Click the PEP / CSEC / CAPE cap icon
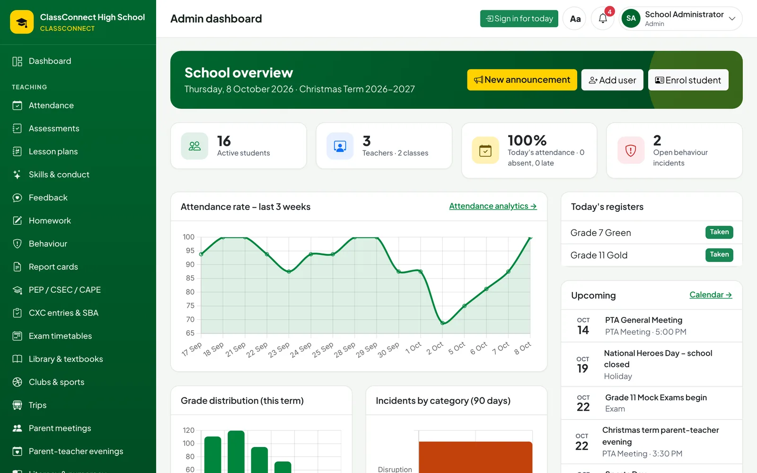 coord(18,290)
